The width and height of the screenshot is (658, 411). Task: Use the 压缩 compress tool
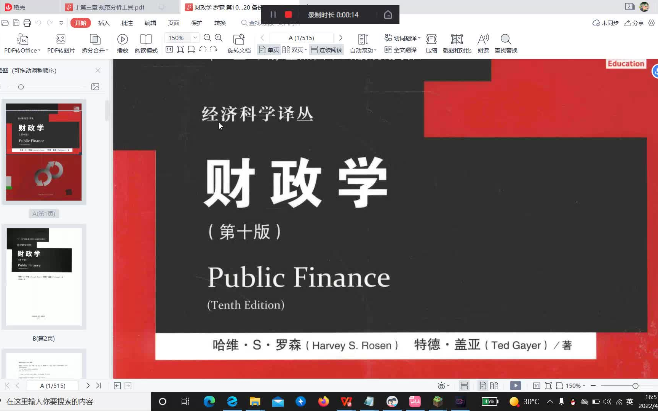[x=431, y=43]
